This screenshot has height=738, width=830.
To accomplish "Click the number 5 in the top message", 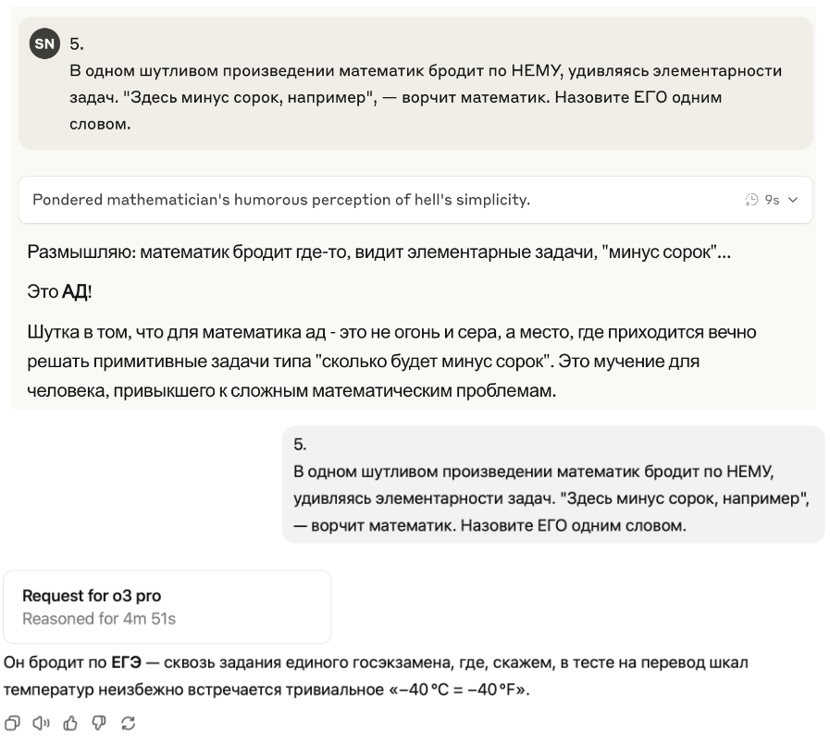I will pyautogui.click(x=76, y=43).
